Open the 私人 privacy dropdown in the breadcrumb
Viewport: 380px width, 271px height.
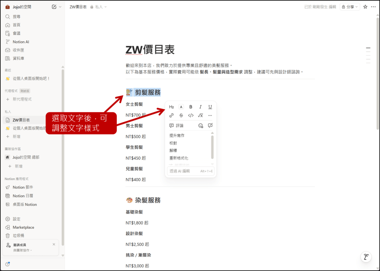99,7
